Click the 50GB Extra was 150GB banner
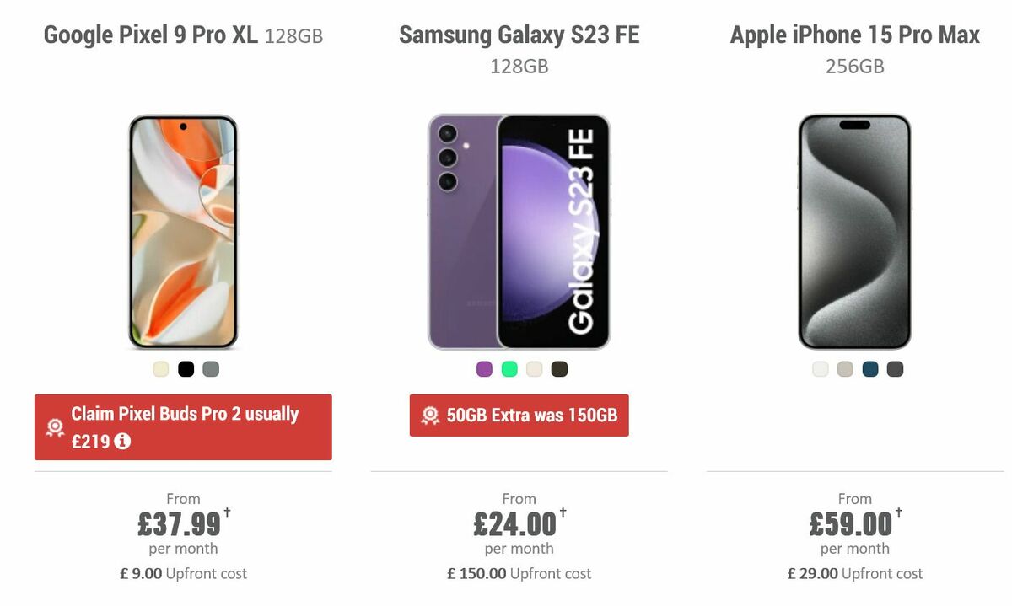This screenshot has width=1012, height=606. tap(518, 415)
